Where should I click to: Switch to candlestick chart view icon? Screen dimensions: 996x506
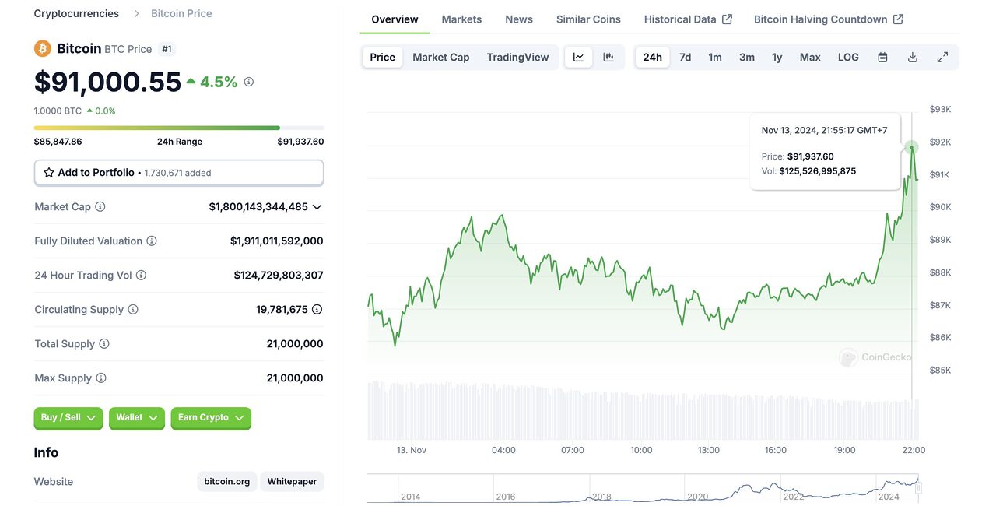click(608, 57)
